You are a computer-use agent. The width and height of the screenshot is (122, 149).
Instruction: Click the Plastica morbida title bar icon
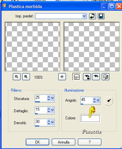click(4, 6)
